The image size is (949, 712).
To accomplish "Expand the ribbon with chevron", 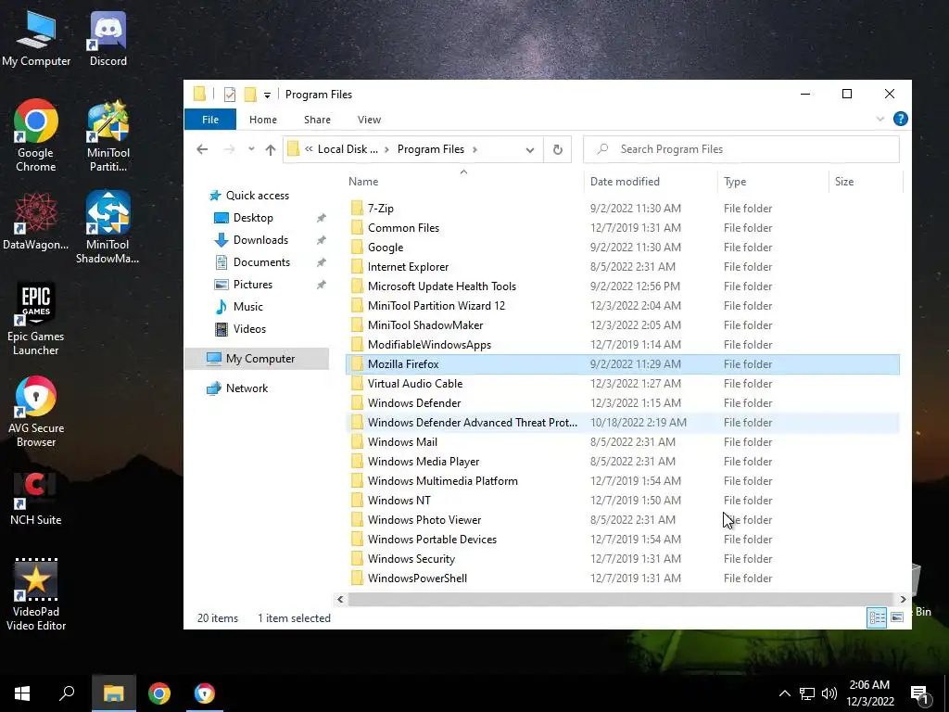I will click(x=880, y=120).
